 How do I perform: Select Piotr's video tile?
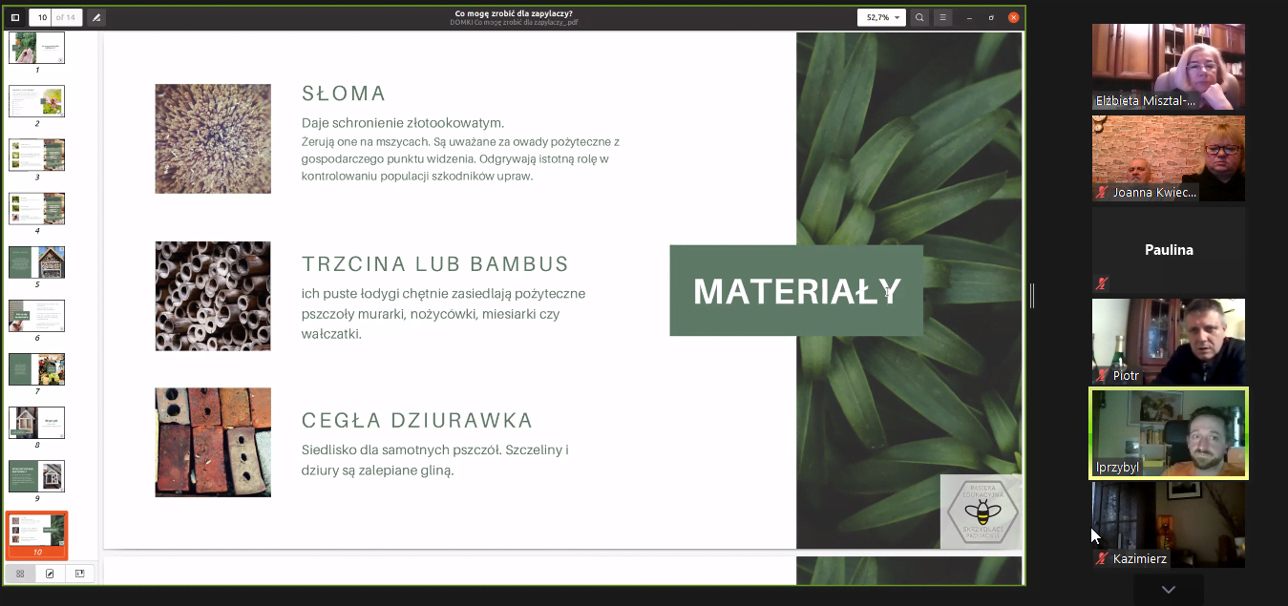[x=1169, y=342]
